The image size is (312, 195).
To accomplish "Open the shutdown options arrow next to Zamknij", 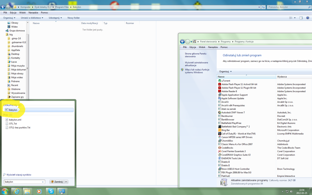I will [x=66, y=182].
